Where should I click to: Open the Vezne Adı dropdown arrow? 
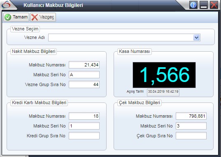196,37
